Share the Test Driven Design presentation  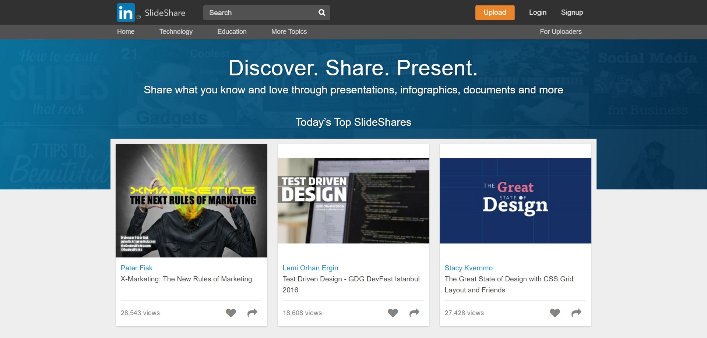[414, 313]
